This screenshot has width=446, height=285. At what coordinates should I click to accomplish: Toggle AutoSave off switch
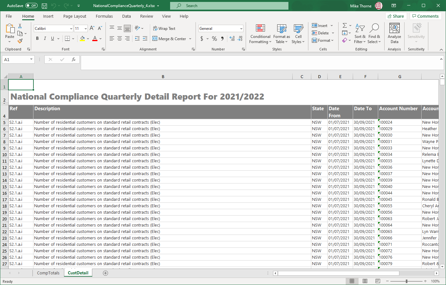pyautogui.click(x=31, y=5)
